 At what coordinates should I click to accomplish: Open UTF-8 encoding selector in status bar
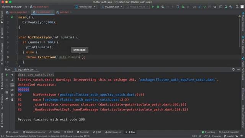point(207,136)
